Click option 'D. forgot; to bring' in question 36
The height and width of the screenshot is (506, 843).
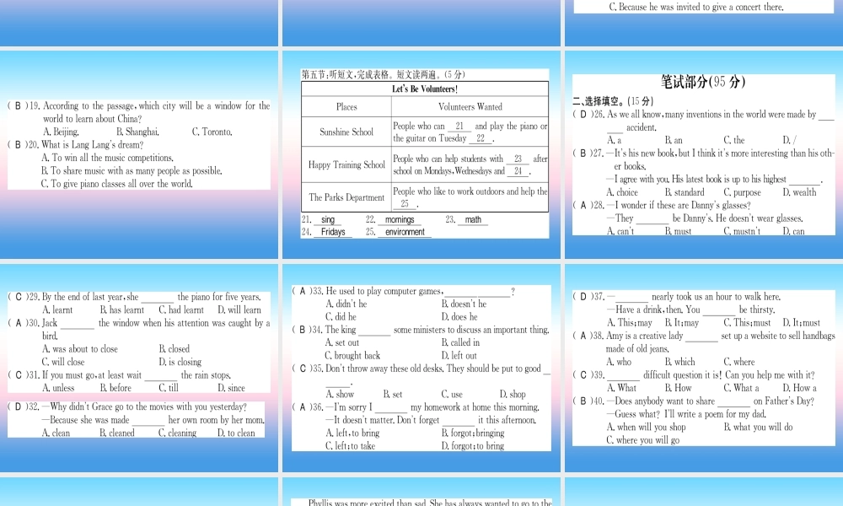coord(473,446)
